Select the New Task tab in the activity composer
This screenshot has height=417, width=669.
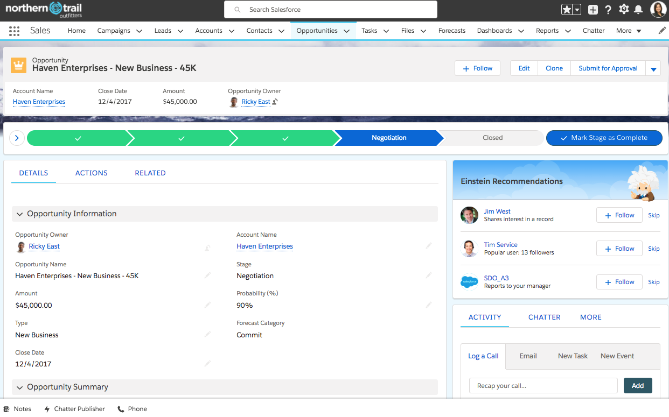(x=573, y=356)
